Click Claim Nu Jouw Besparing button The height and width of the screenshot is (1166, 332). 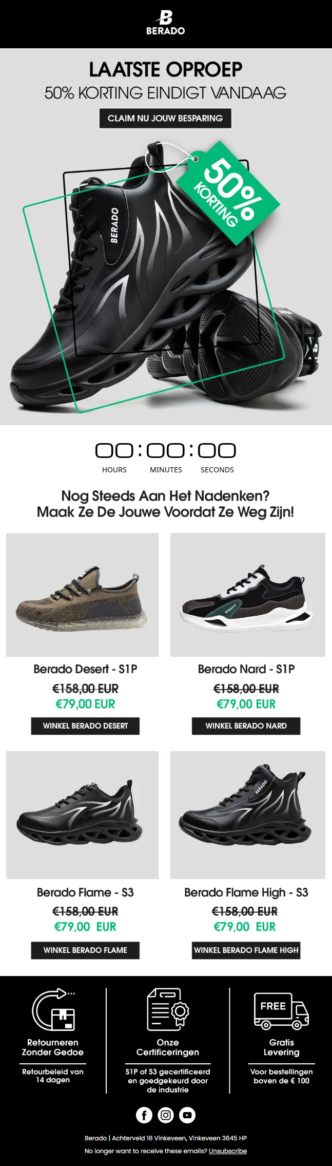pyautogui.click(x=165, y=118)
